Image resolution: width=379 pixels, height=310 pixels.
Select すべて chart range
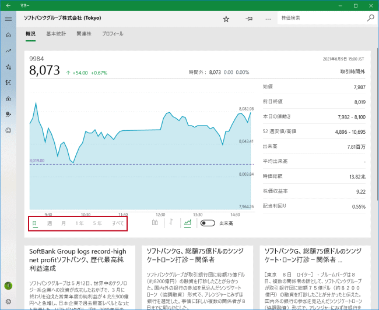tap(118, 223)
